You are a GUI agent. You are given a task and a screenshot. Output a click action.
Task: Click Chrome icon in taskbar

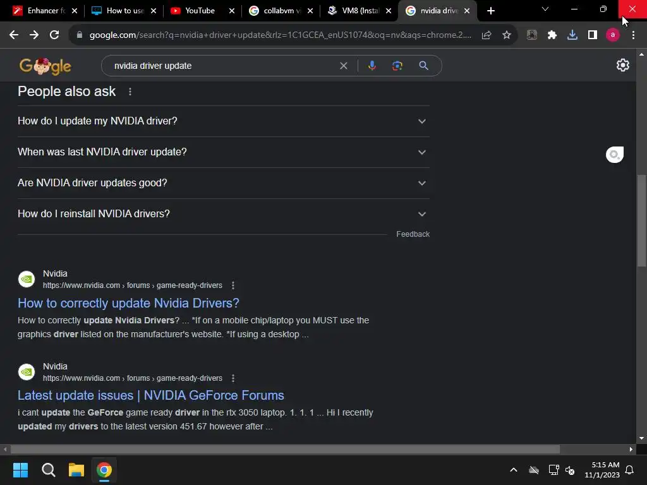(104, 470)
